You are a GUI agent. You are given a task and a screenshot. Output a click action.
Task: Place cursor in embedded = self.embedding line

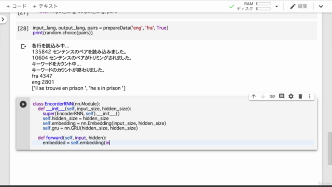[x=76, y=143]
